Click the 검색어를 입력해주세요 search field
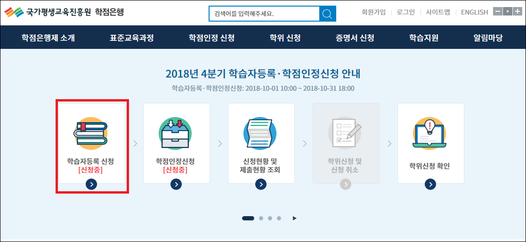This screenshot has height=242, width=526. pos(264,14)
